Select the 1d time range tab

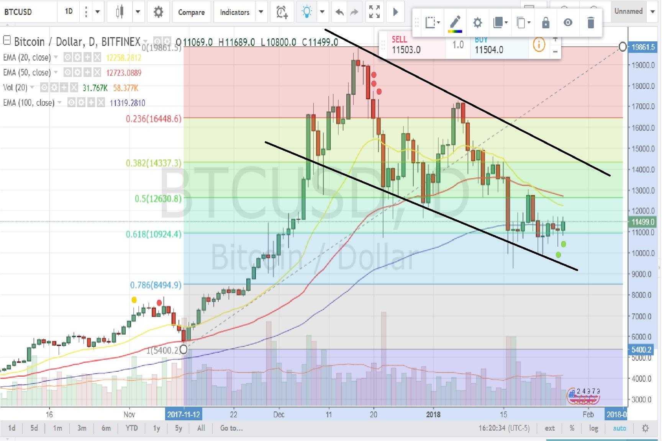tap(12, 428)
